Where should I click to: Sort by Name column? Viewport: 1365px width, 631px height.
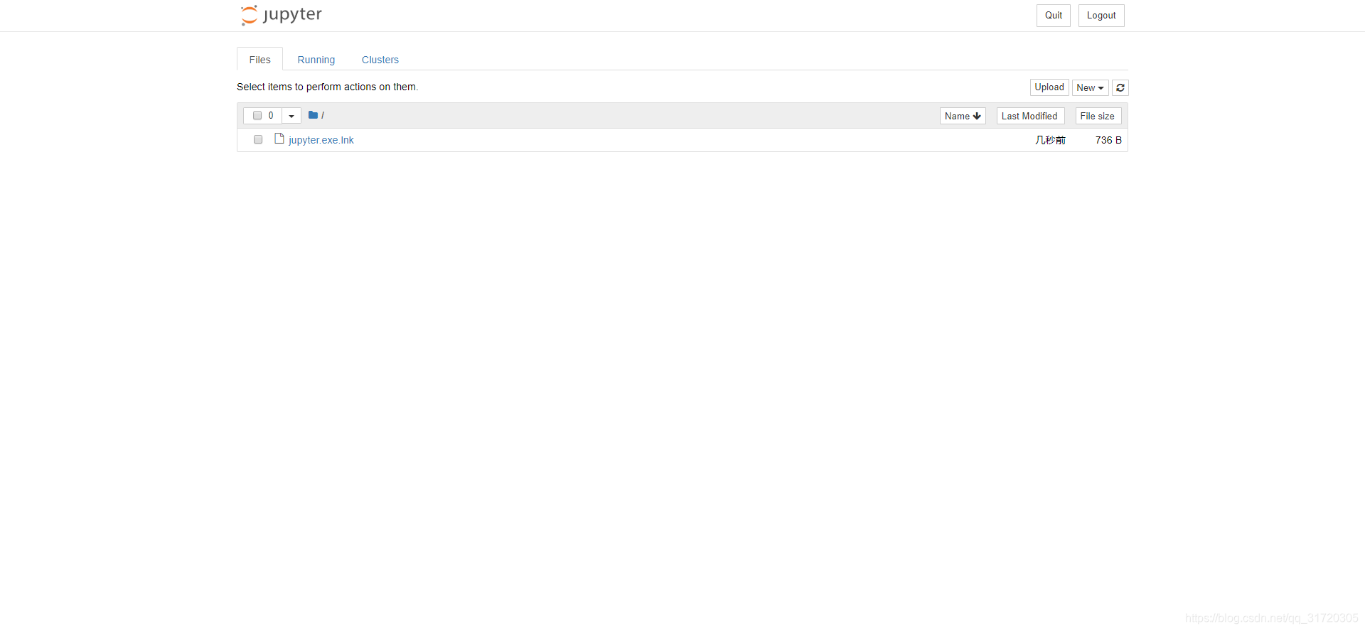coord(963,116)
